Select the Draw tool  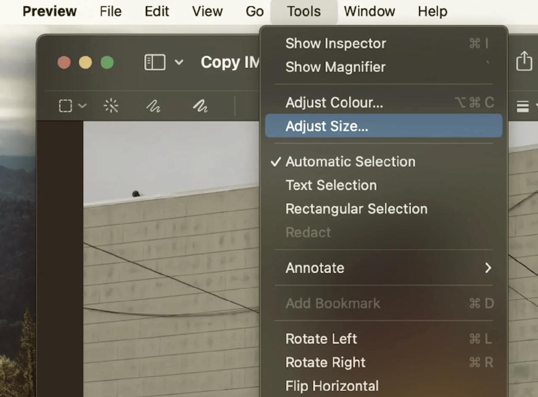200,105
